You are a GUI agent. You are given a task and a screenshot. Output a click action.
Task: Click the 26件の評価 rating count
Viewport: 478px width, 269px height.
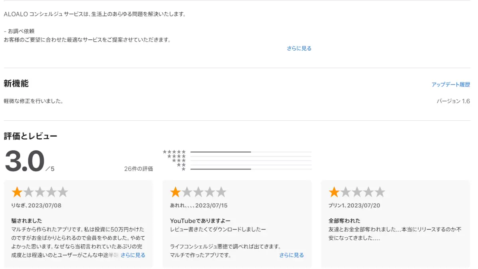pyautogui.click(x=138, y=169)
